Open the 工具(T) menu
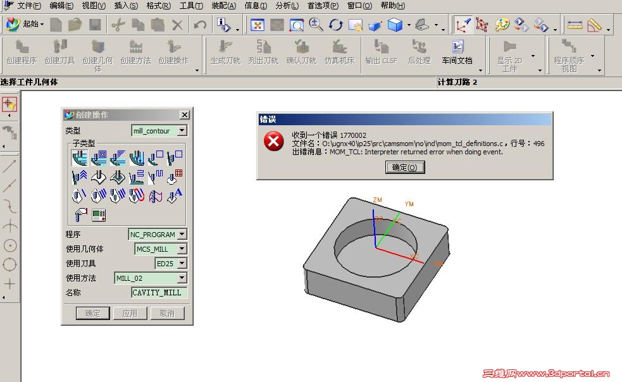 point(191,6)
